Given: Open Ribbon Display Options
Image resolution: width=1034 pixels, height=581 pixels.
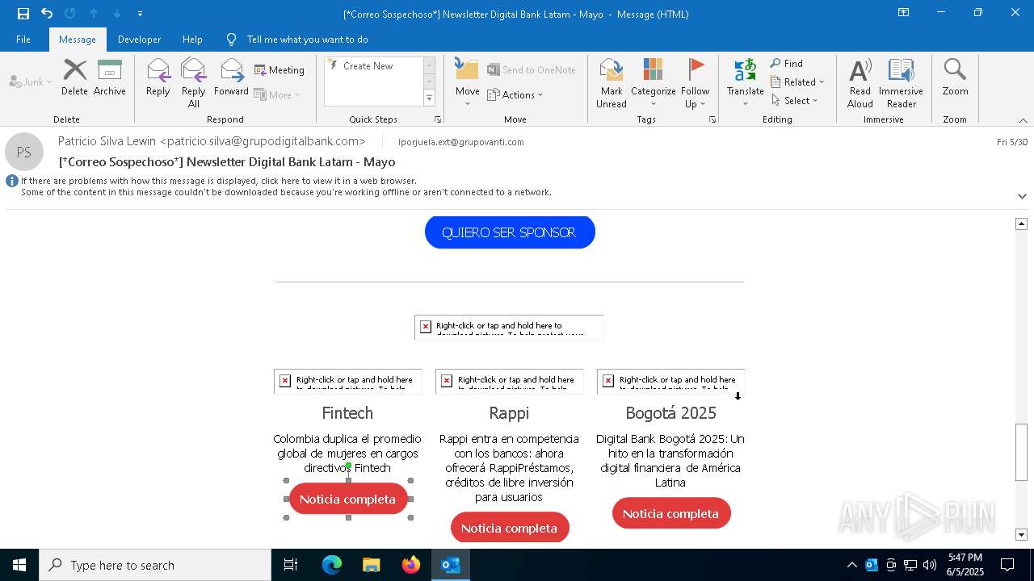Looking at the screenshot, I should [x=903, y=13].
